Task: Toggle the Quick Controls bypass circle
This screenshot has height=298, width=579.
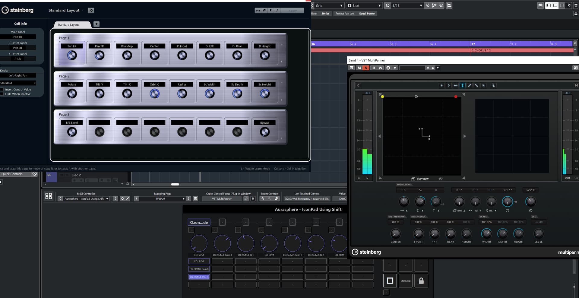Action: tap(35, 174)
